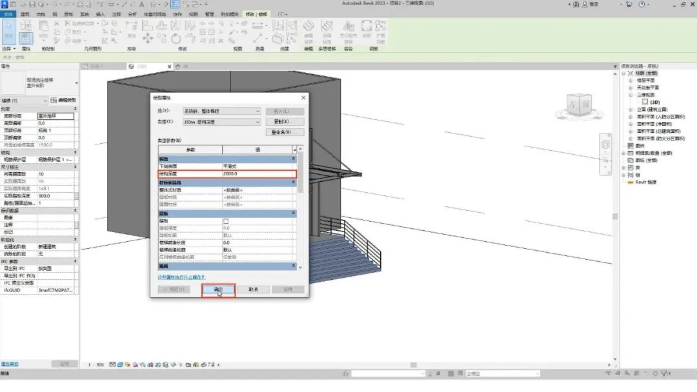Select the (3D) view in Project Browser
This screenshot has width=697, height=392.
pyautogui.click(x=655, y=102)
